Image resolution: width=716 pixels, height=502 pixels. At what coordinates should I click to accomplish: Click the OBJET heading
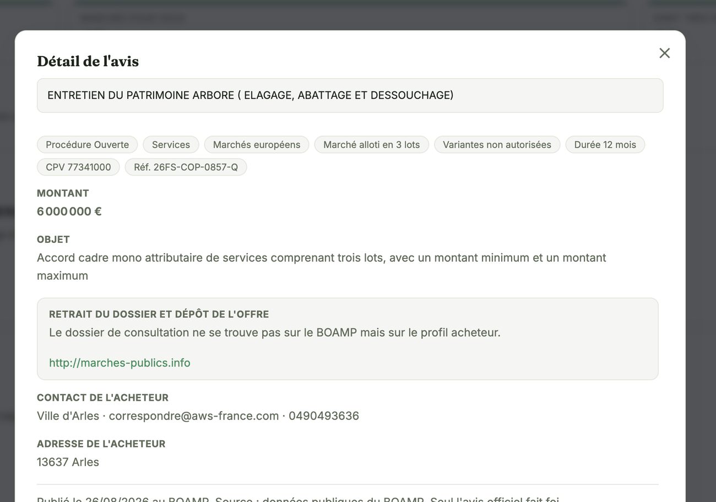[53, 239]
